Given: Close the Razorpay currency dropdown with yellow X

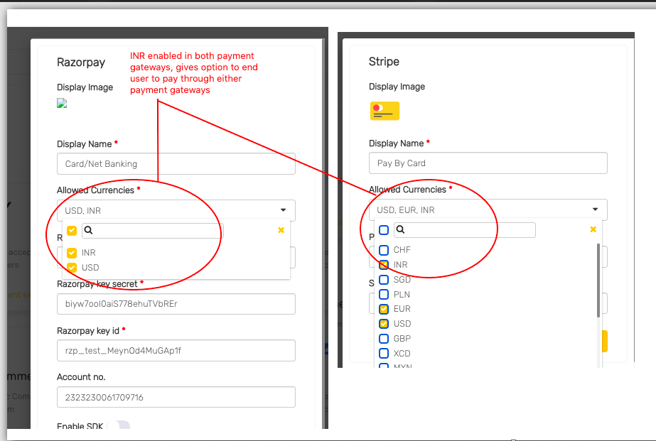Looking at the screenshot, I should (x=281, y=230).
